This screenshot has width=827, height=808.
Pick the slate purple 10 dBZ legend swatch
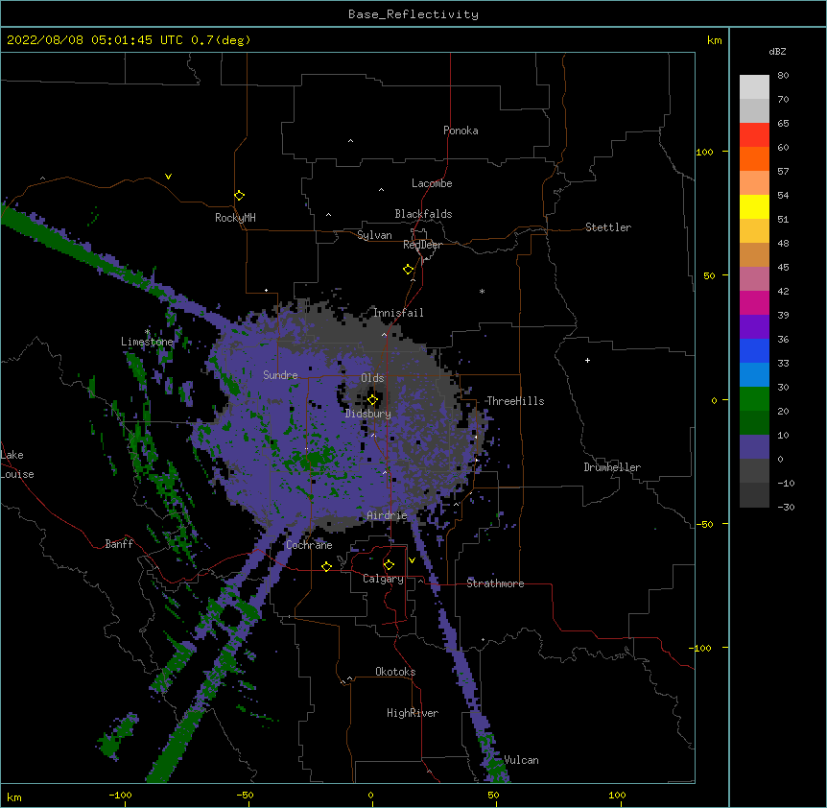(x=754, y=447)
